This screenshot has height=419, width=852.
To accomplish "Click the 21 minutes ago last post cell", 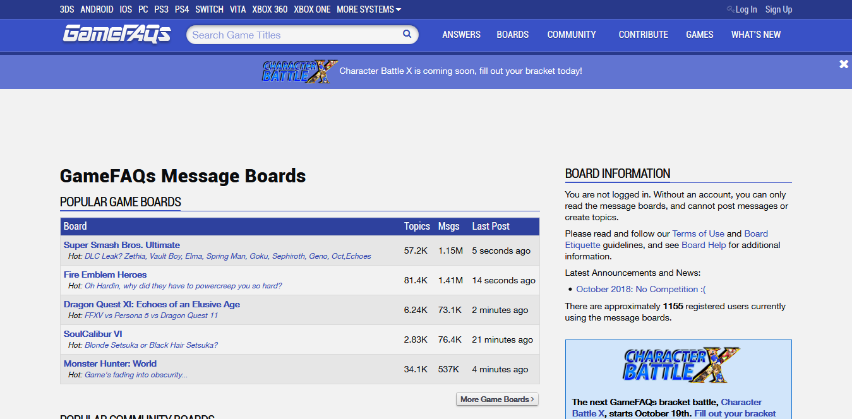I will pos(502,339).
